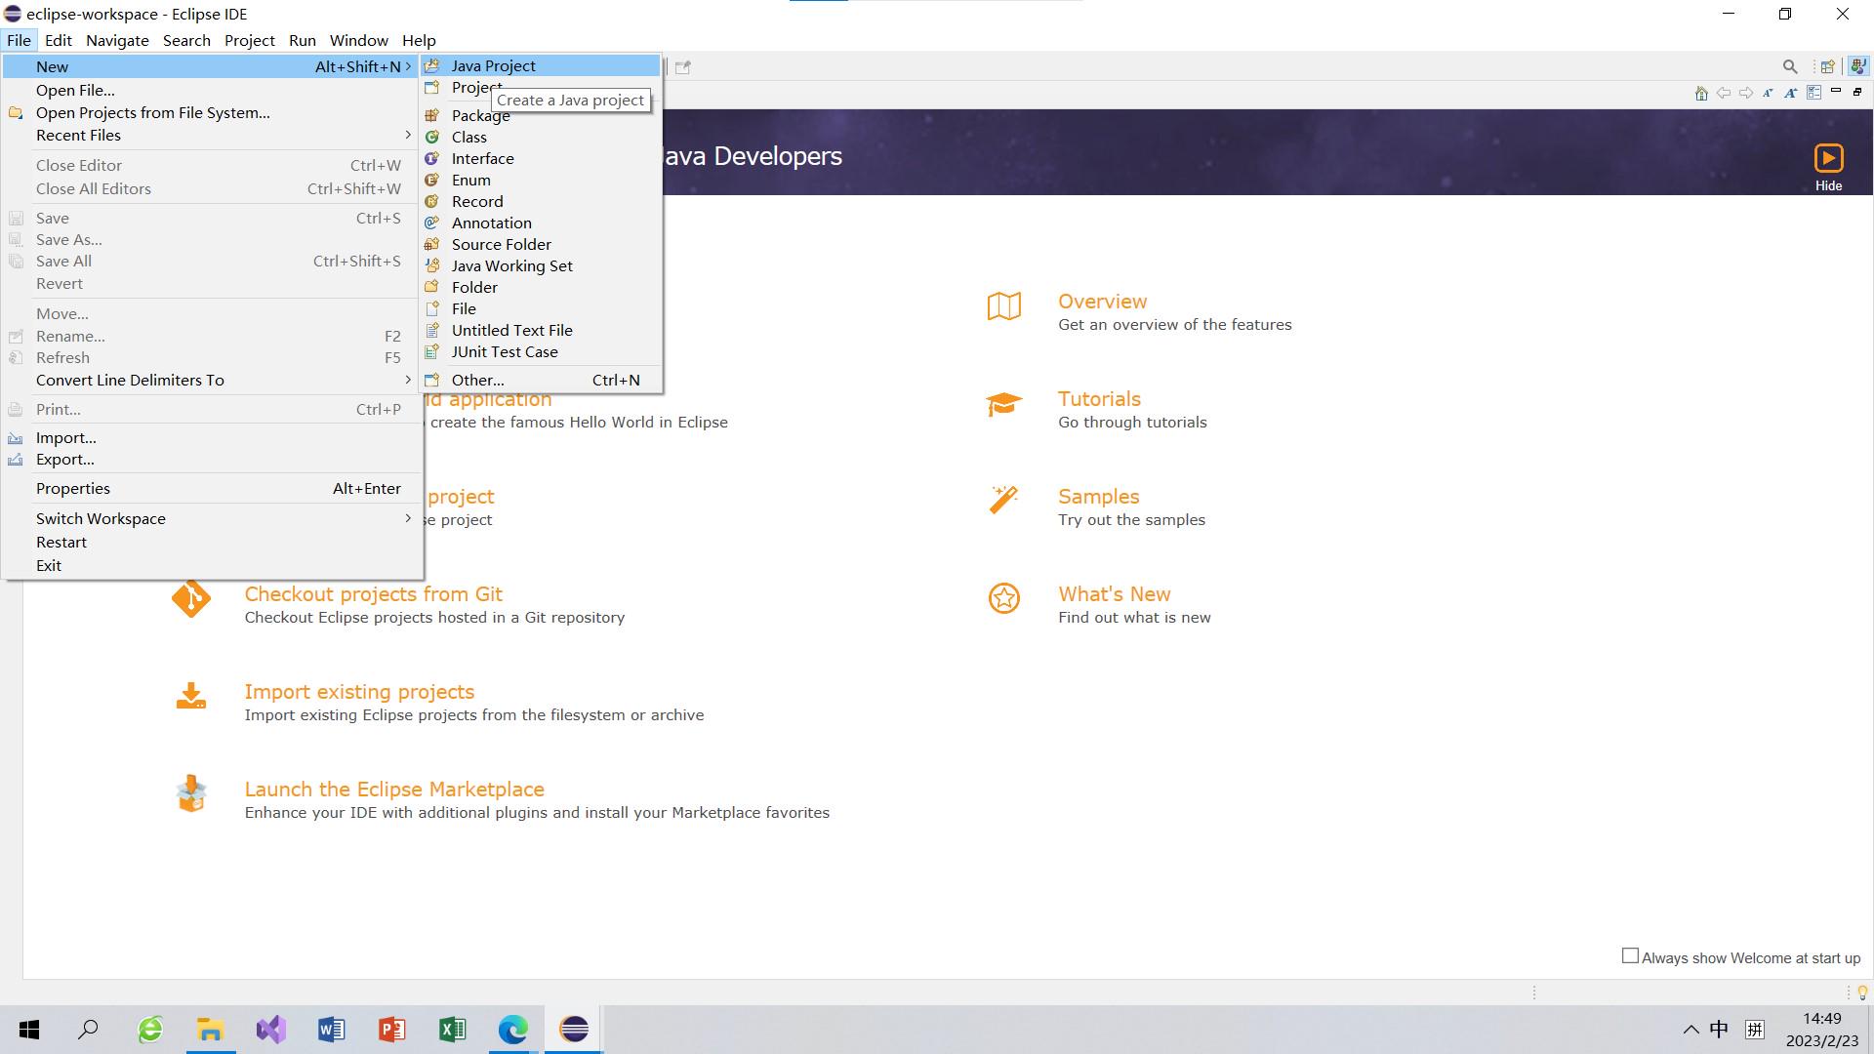Click the Untitled Text File icon
1874x1054 pixels.
pos(431,330)
